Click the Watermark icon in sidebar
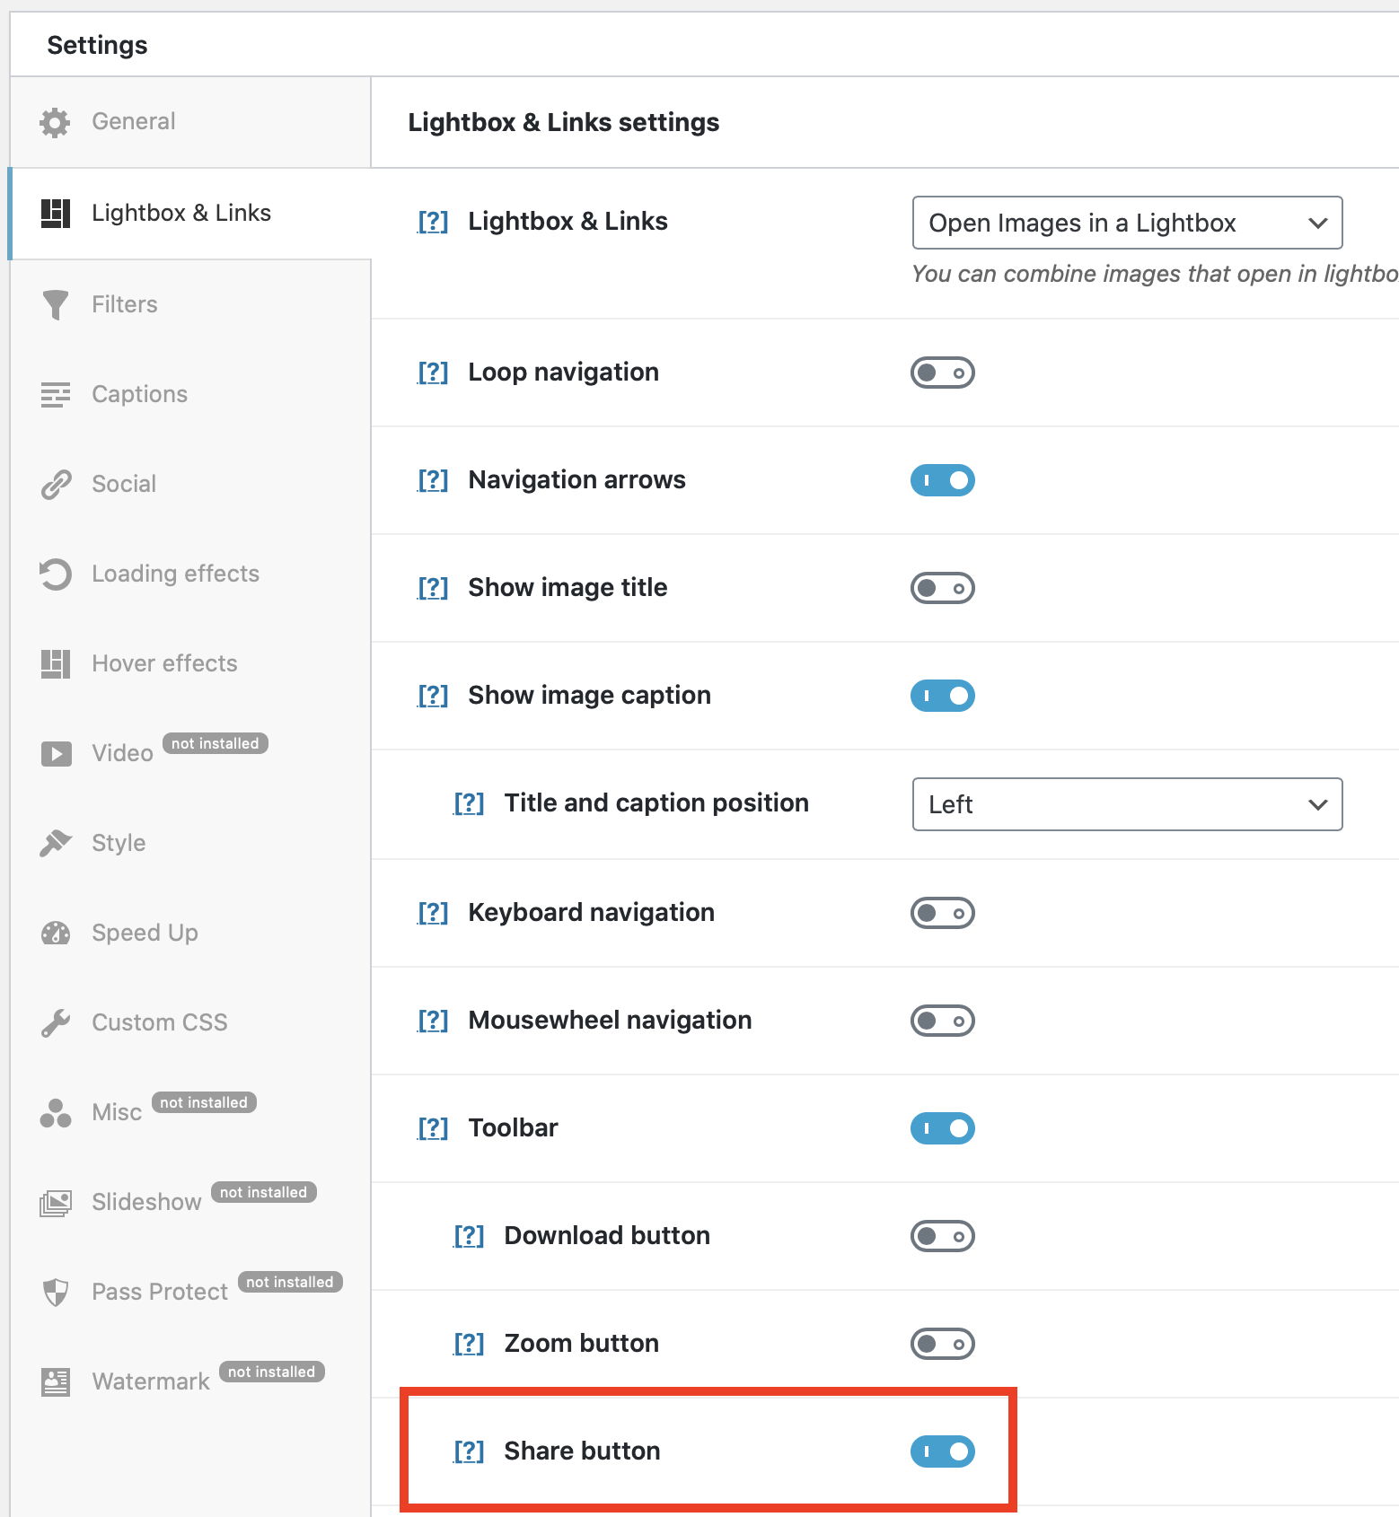 (55, 1381)
